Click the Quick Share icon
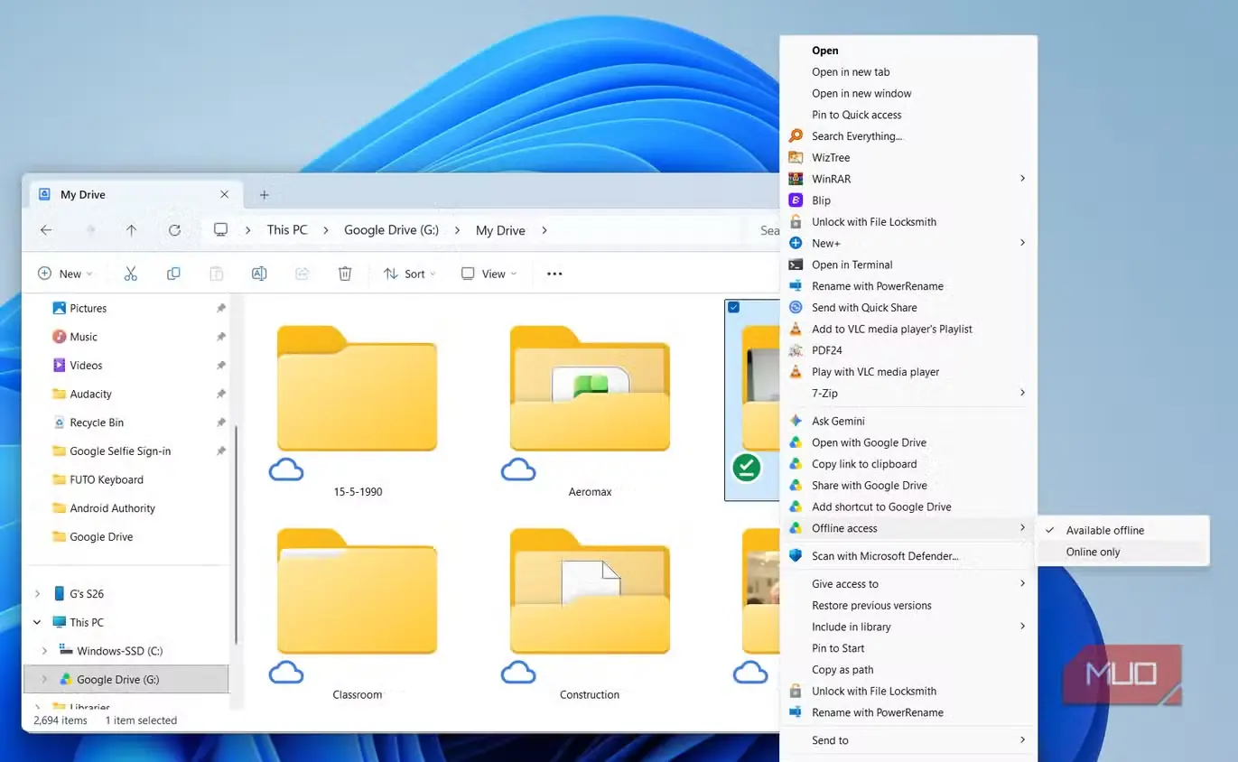Image resolution: width=1238 pixels, height=762 pixels. [x=796, y=307]
